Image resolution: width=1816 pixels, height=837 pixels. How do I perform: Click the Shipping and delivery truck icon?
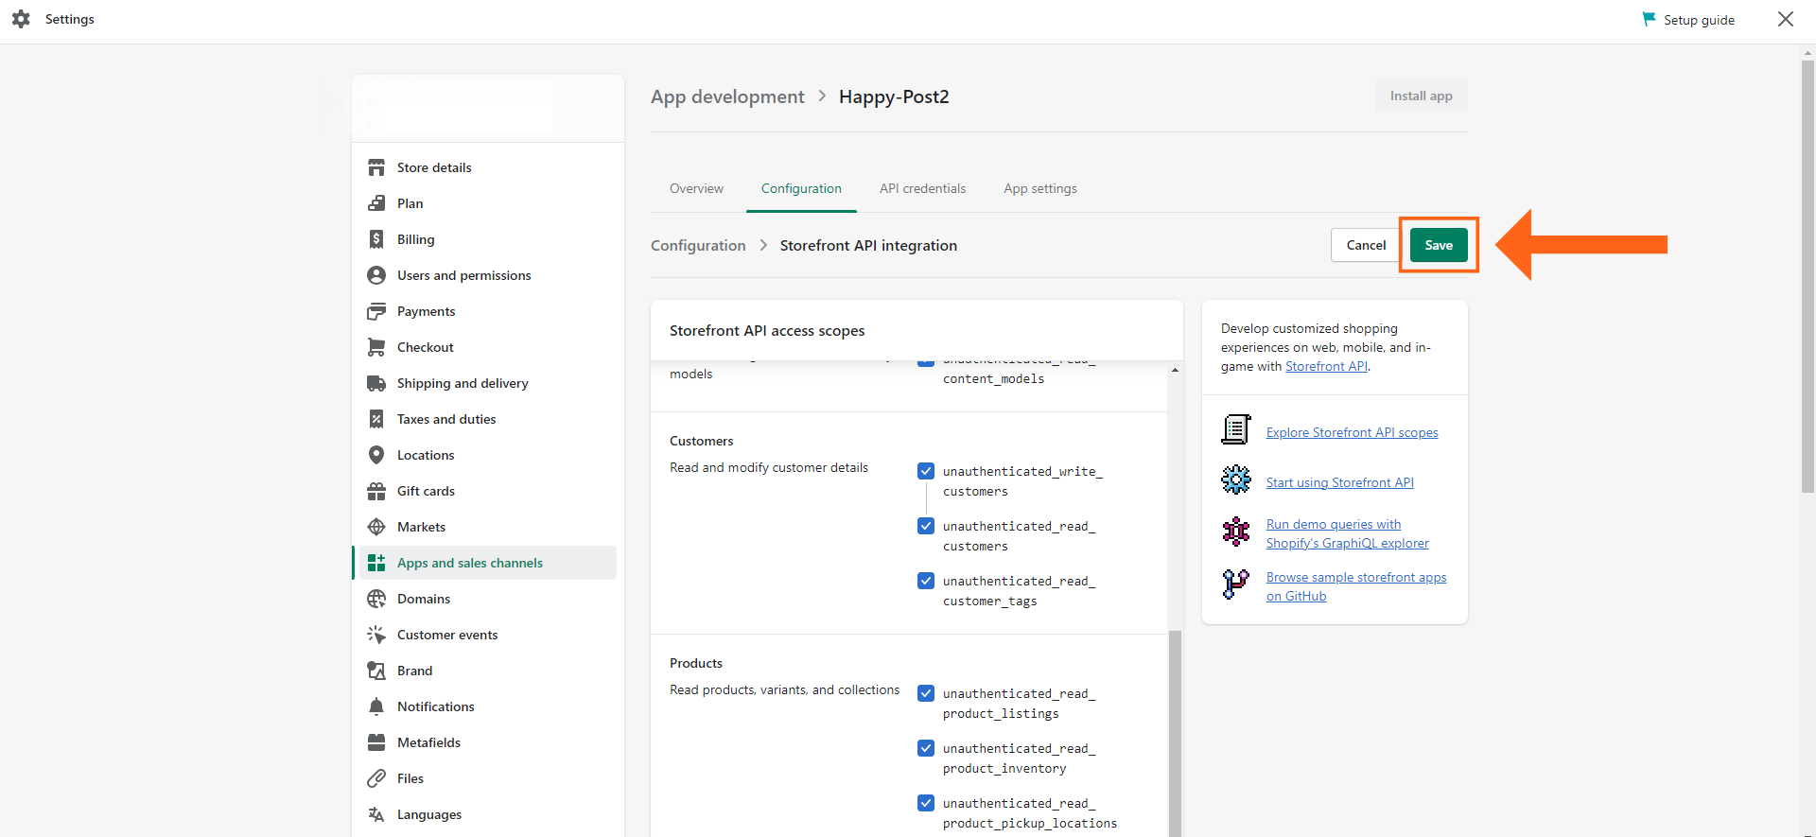[376, 383]
